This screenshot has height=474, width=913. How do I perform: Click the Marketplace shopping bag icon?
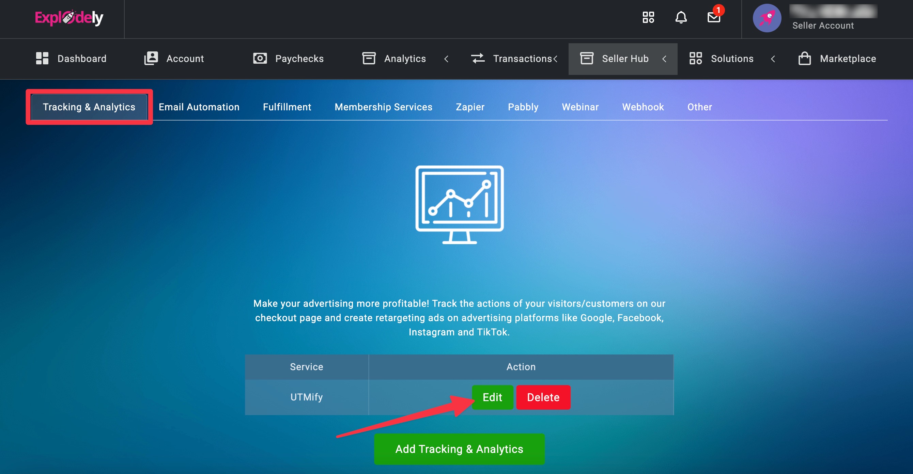coord(805,59)
